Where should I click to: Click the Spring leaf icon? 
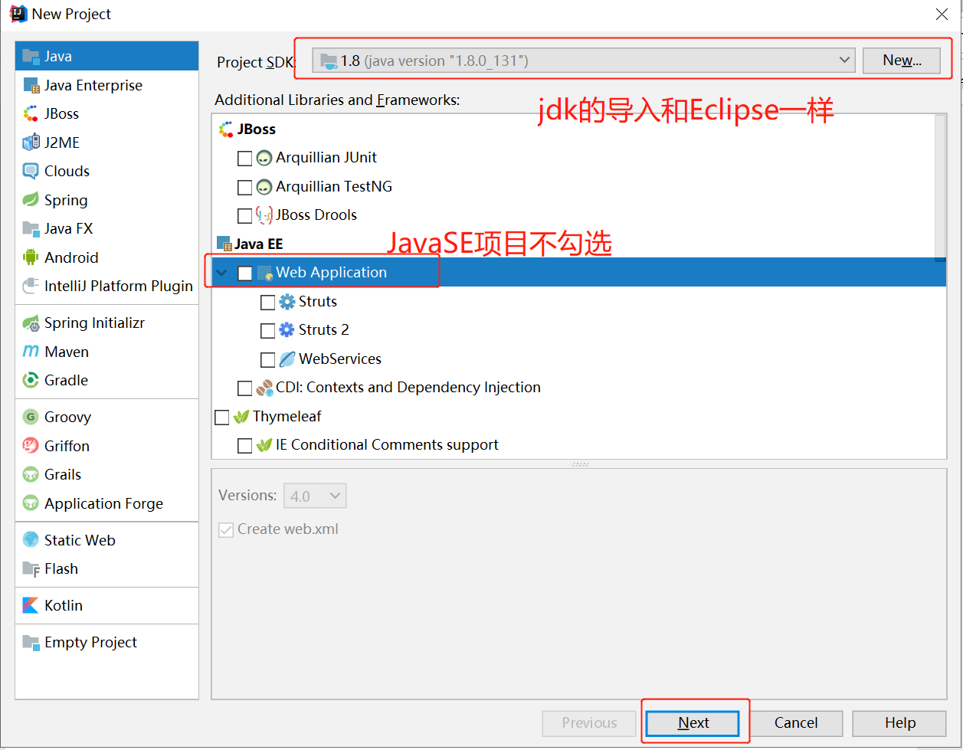coord(31,200)
